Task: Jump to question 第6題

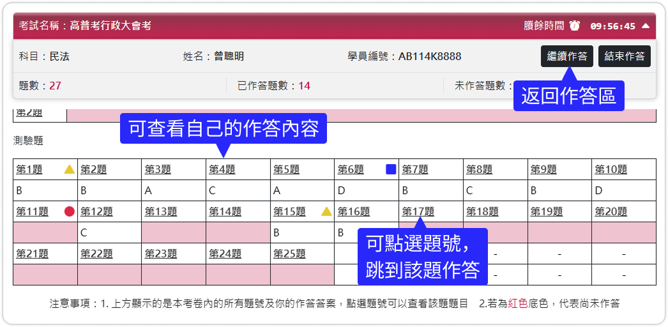Action: pyautogui.click(x=351, y=169)
